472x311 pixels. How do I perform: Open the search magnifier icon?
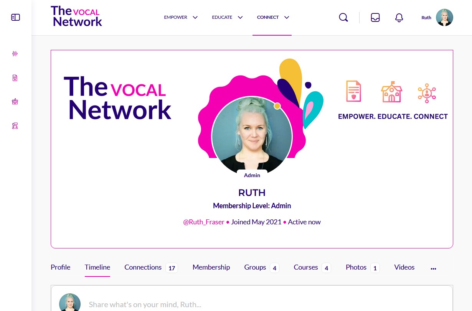point(343,18)
